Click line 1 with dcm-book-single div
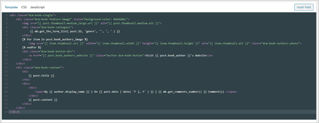The width and height of the screenshot is (319, 123). tap(32, 15)
